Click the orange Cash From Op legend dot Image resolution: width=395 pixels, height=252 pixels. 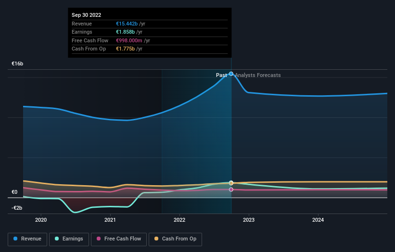[156, 239]
